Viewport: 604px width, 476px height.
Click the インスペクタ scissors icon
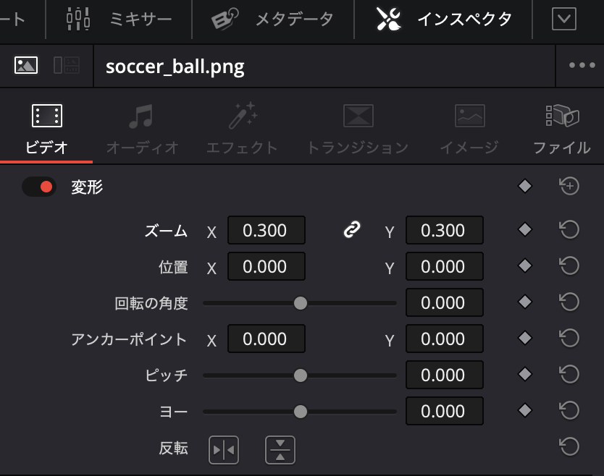(x=389, y=18)
